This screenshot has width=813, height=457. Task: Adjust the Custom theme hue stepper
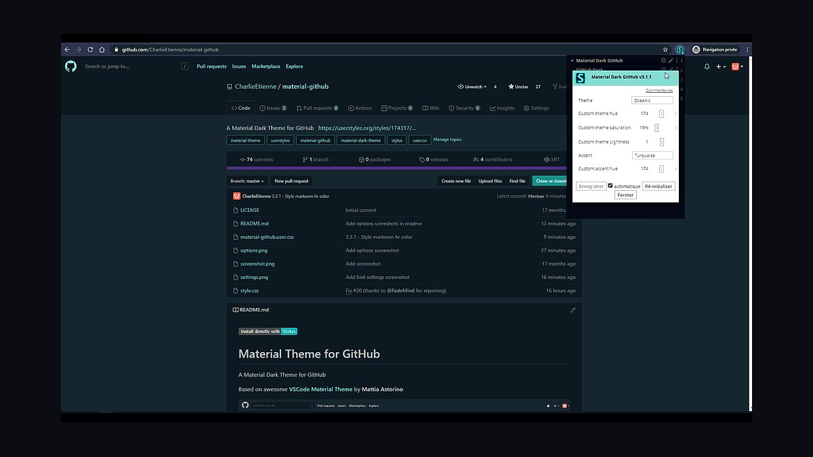(662, 114)
